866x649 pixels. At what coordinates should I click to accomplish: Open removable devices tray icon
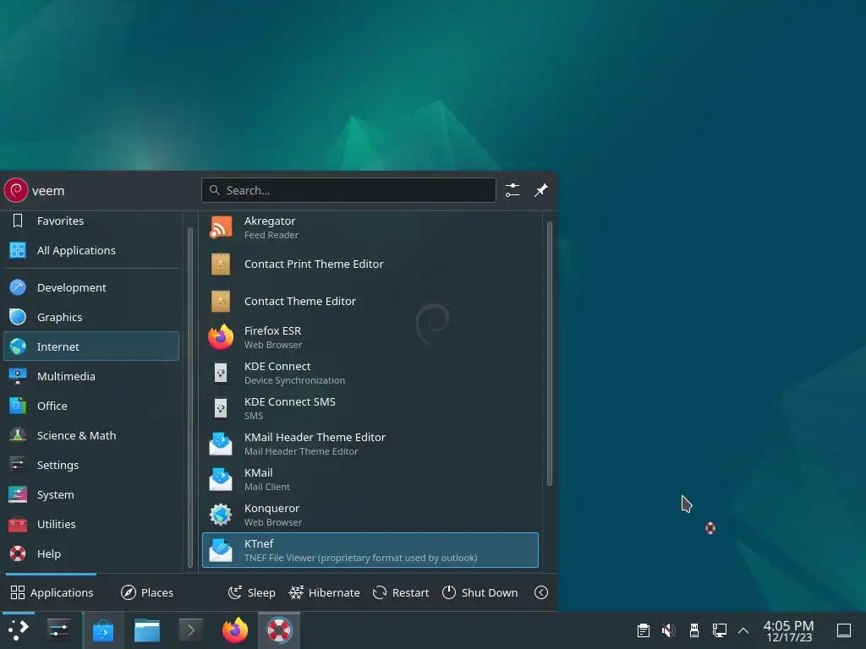point(694,630)
